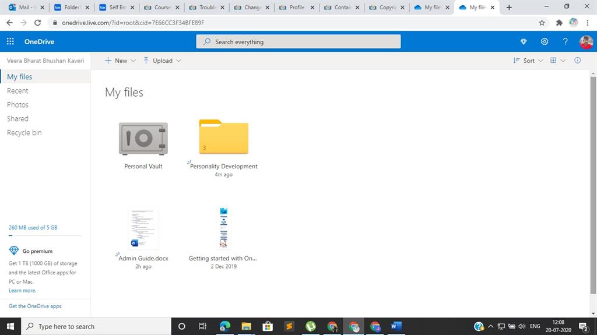Viewport: 597px width, 335px height.
Task: Open the OneDrive app launcher grid
Action: tap(10, 41)
